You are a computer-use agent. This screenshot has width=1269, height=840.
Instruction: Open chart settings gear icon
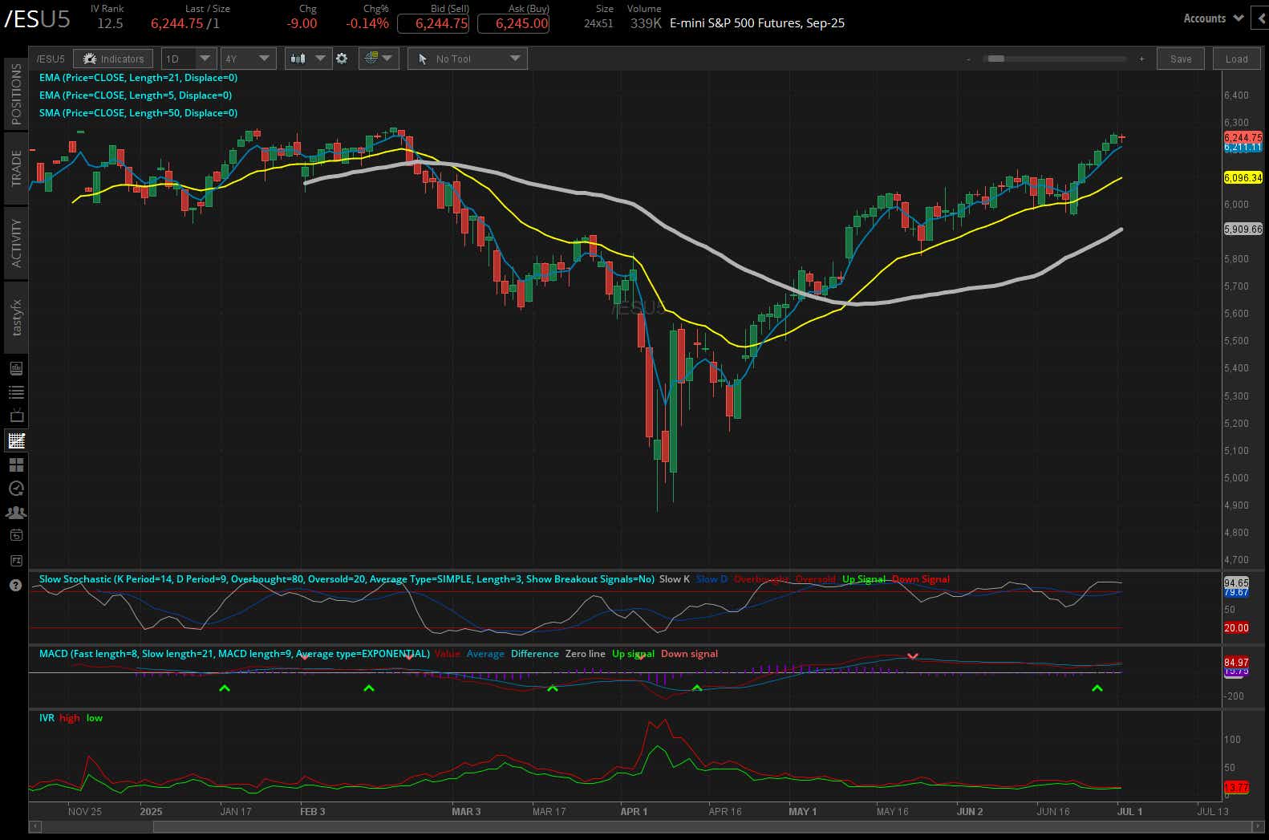342,59
